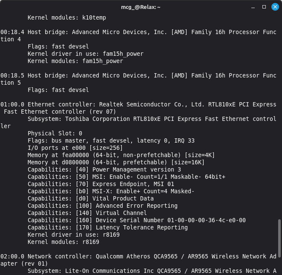This screenshot has height=275, width=282.
Task: Click the 'Kernel modules: r8169' line
Action: tap(63, 242)
